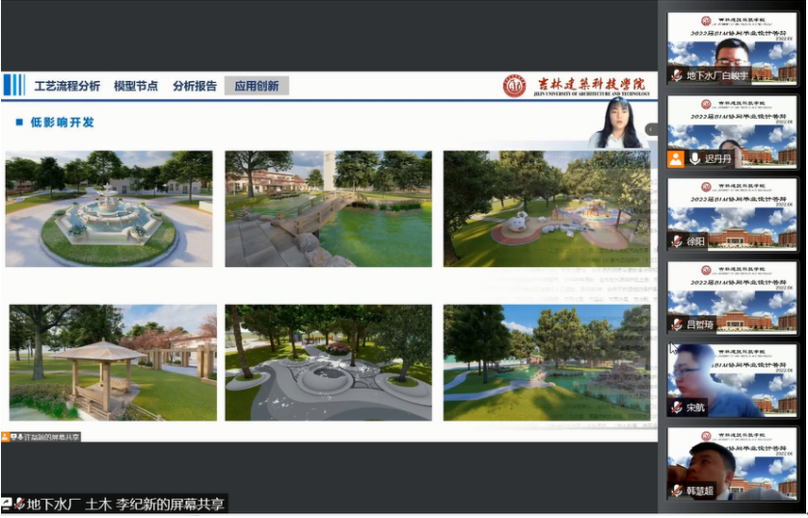Screen dimensions: 808x518
Task: Click the microphone icon beside 迟丹丹
Action: tap(694, 158)
